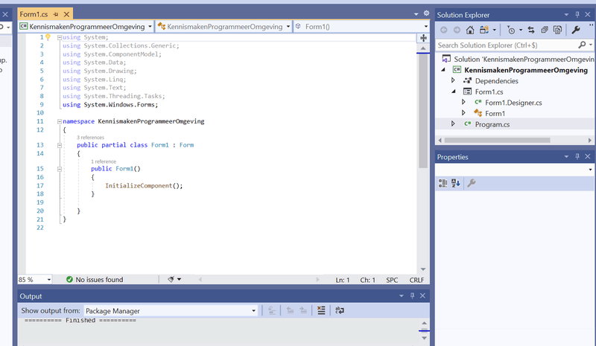Click the Property Pages wrench in Properties panel
The height and width of the screenshot is (346, 596).
coord(472,184)
